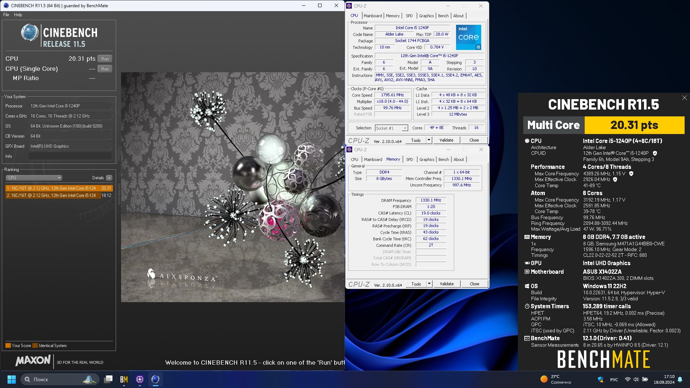Open battery status tray icon
The height and width of the screenshot is (388, 690).
[645, 379]
